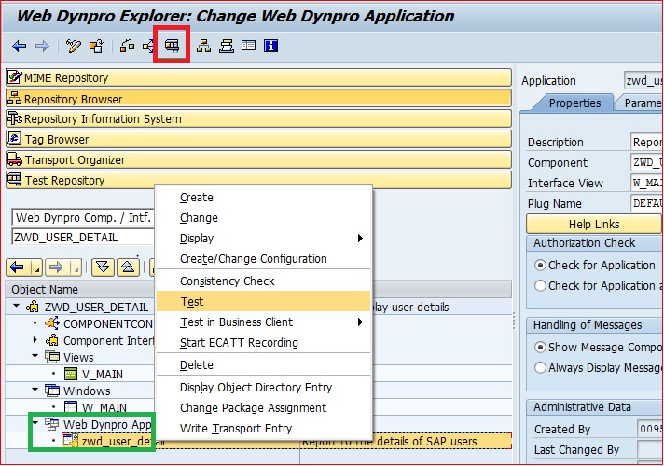Collapse the Web Dynpro Applications node
The height and width of the screenshot is (466, 664).
35,423
